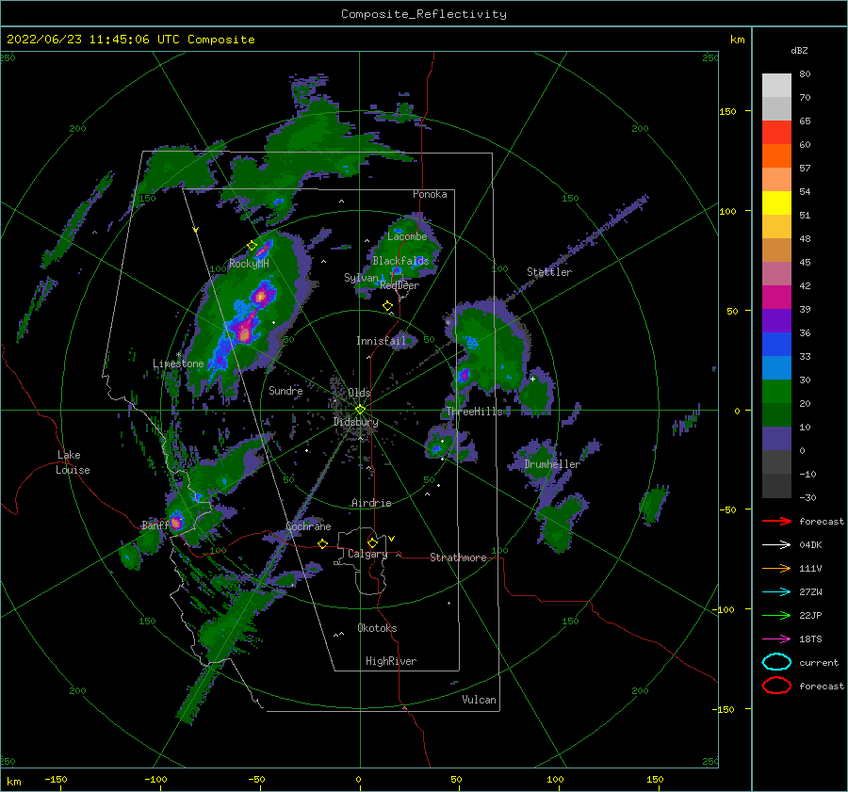848x792 pixels.
Task: Click the red forecast ellipse legend icon
Action: (x=776, y=686)
